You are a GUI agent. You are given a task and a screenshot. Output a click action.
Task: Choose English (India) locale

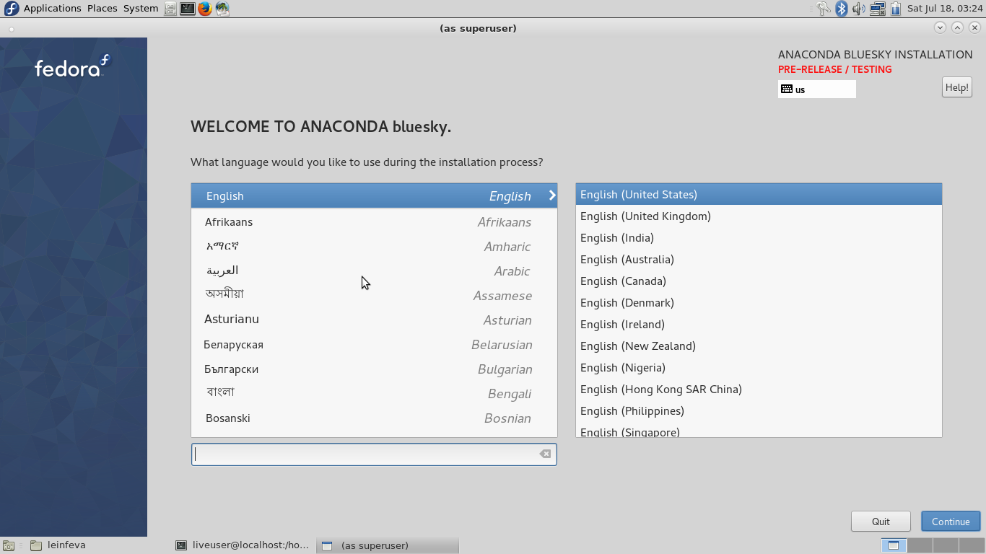tap(759, 237)
